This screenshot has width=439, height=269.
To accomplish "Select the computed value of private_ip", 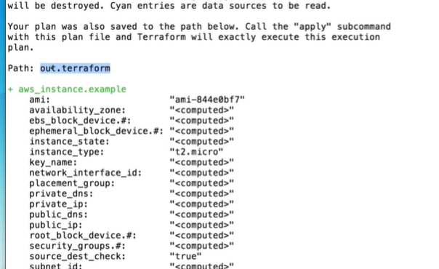I will (x=201, y=204).
